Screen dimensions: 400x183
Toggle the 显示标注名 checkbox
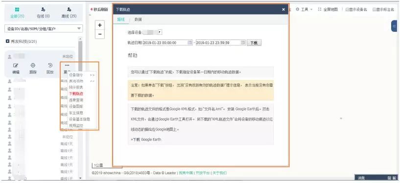[374, 9]
